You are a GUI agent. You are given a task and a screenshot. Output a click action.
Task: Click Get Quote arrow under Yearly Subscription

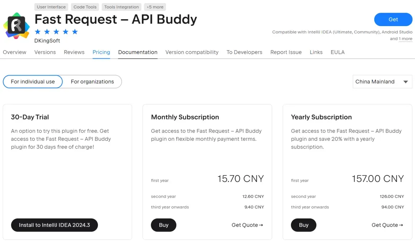coord(387,225)
